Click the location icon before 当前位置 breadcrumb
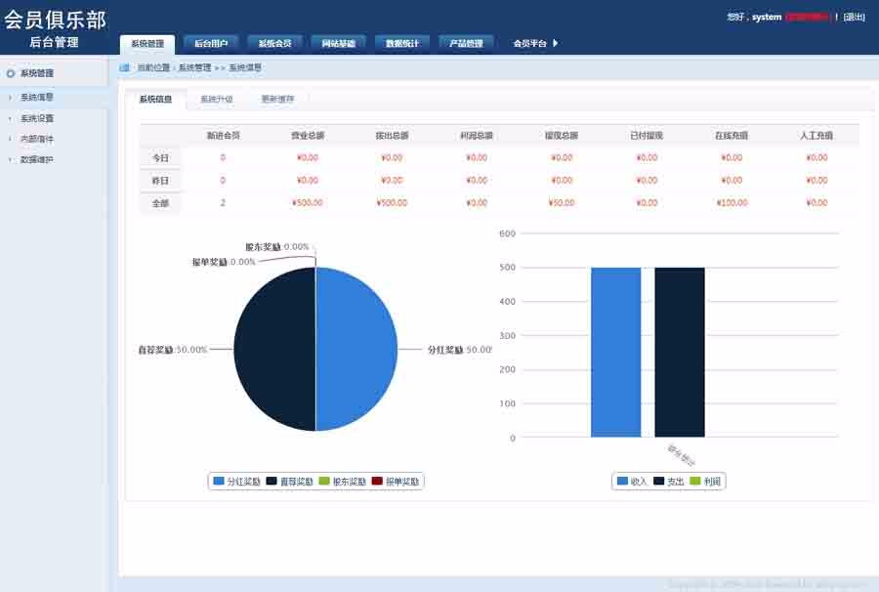Image resolution: width=879 pixels, height=592 pixels. [124, 68]
